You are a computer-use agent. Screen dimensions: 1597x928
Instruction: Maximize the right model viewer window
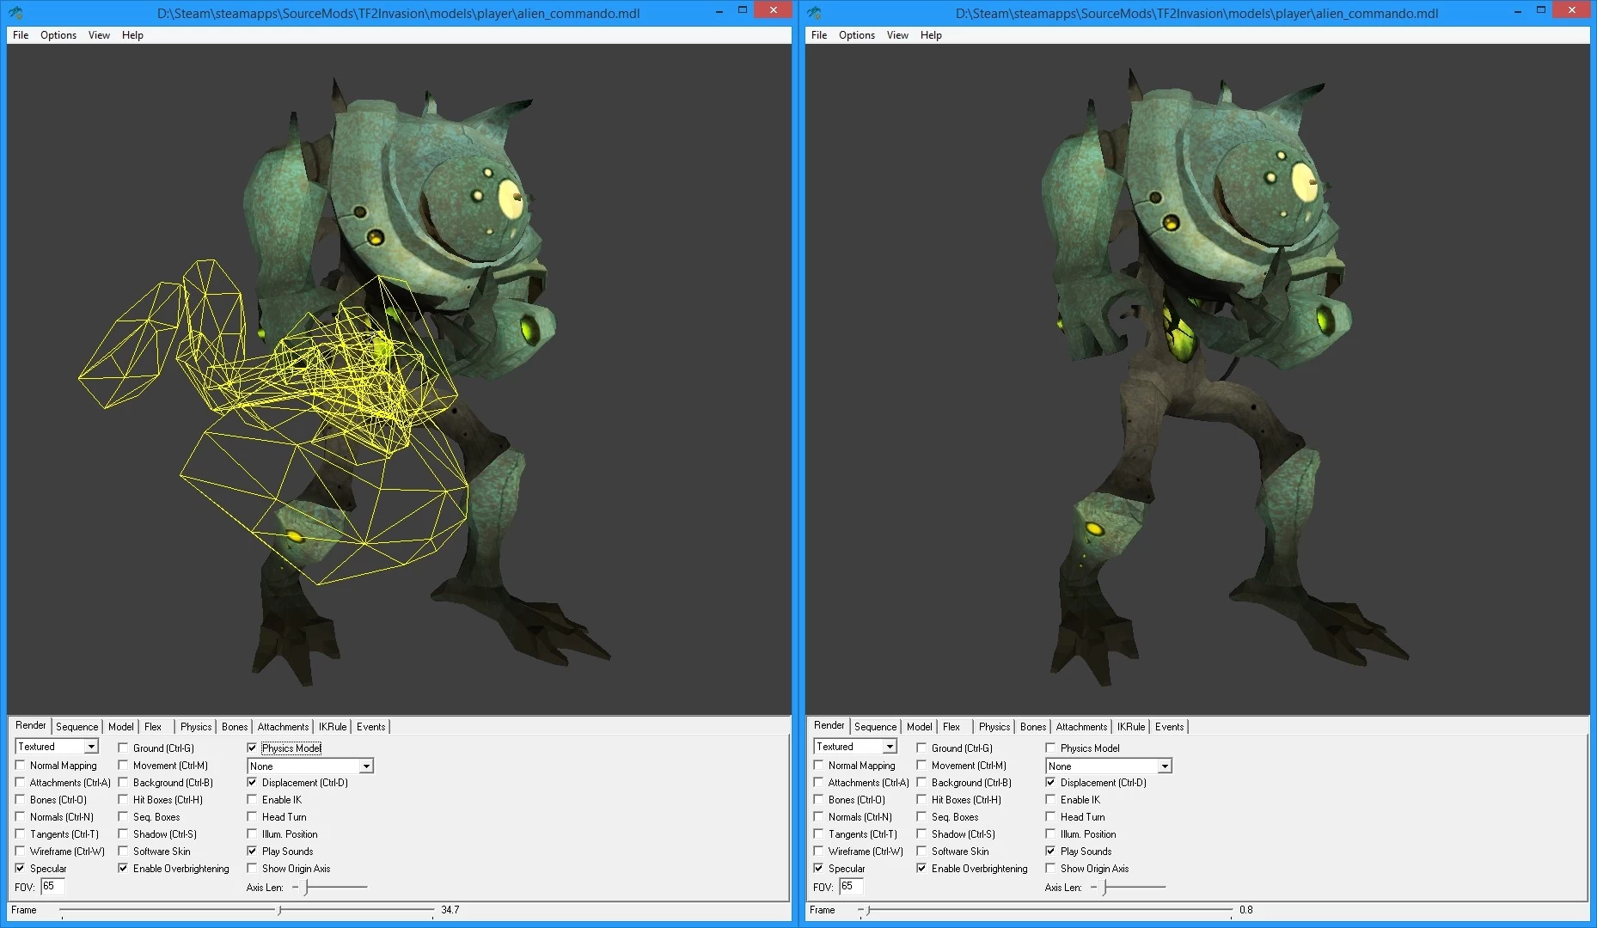tap(1541, 10)
